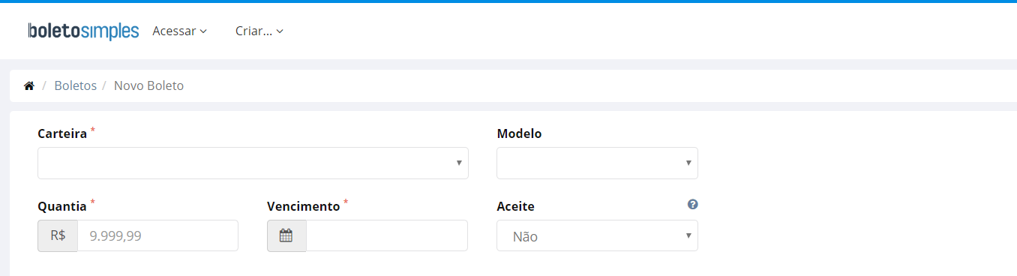The width and height of the screenshot is (1017, 276).
Task: Open the Modelo dropdown
Action: [597, 163]
